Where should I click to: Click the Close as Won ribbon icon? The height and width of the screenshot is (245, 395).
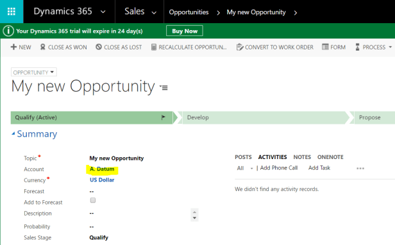click(43, 47)
